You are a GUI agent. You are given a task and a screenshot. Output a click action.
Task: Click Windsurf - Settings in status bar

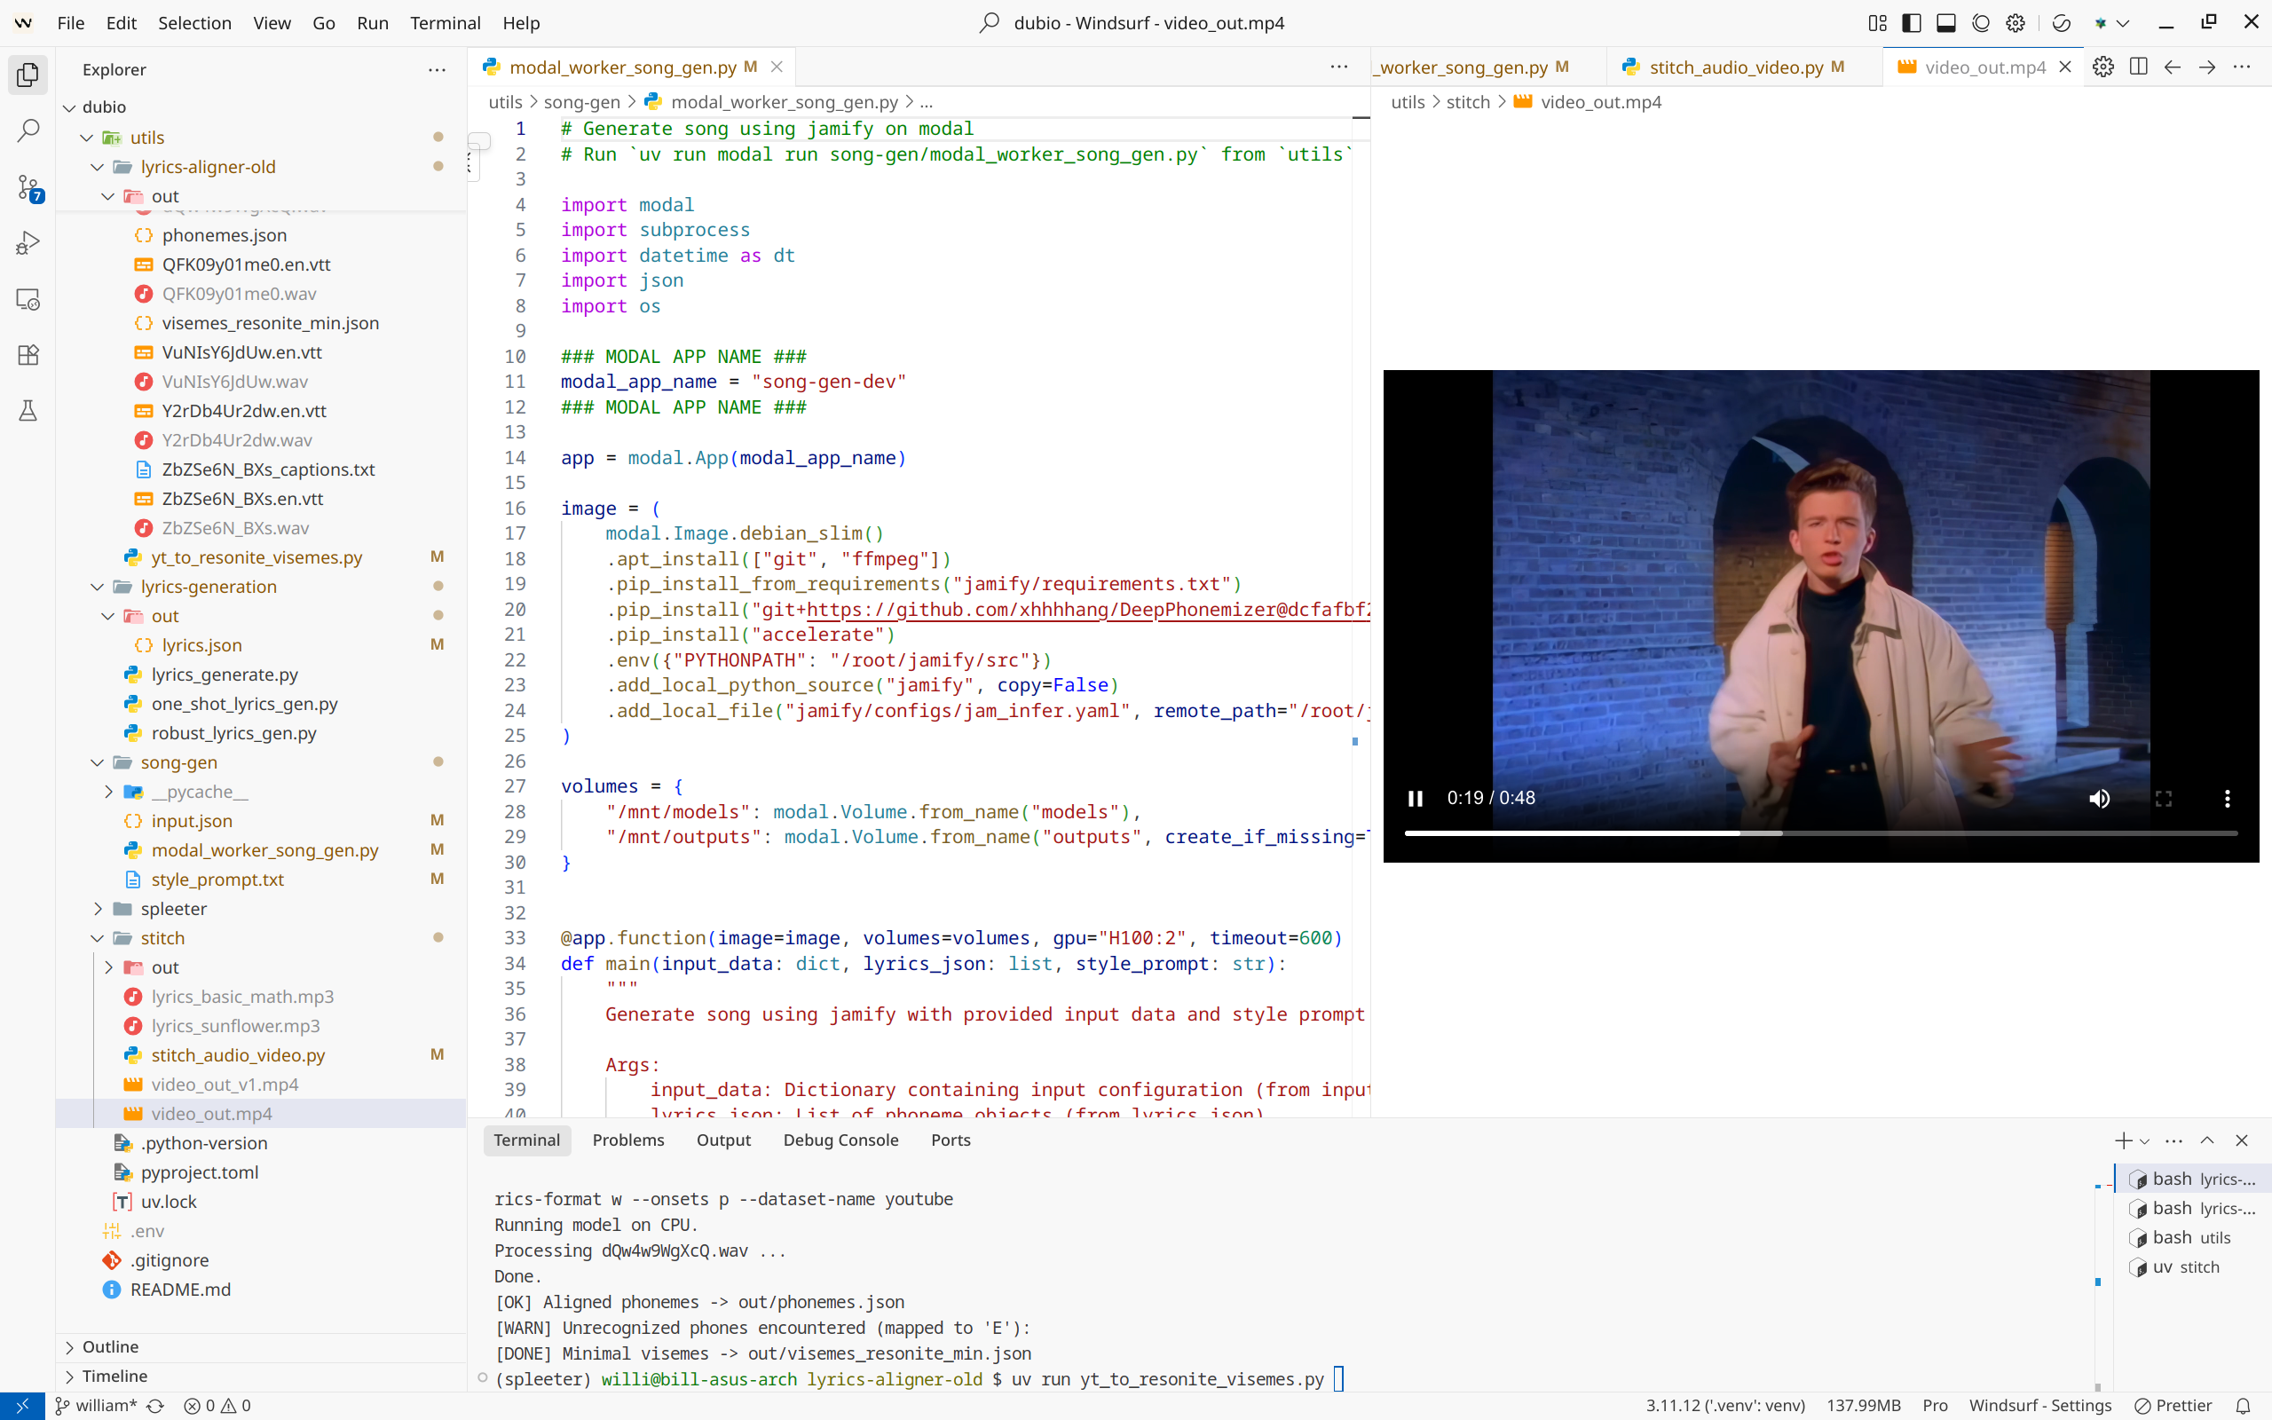(x=2039, y=1405)
